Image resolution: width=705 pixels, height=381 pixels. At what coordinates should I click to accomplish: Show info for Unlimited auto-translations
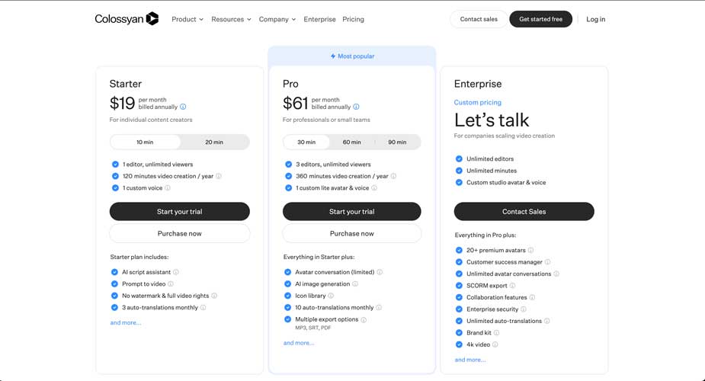click(547, 321)
